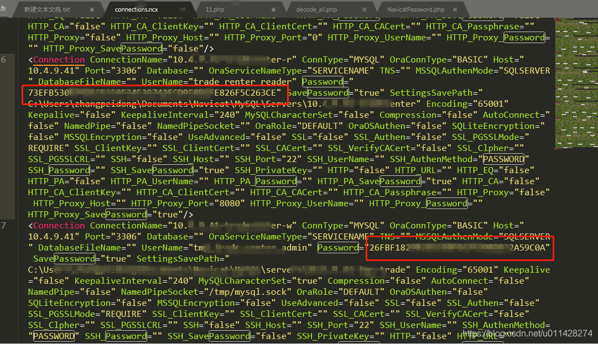Click ConnectionName ending in er-w
This screenshot has width=598, height=344.
pos(194,226)
